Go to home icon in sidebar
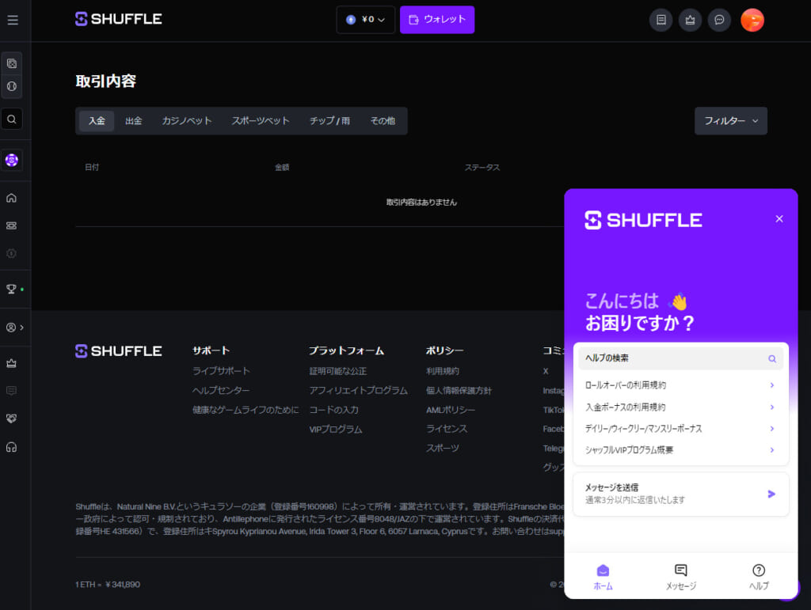The height and width of the screenshot is (610, 811). point(11,198)
